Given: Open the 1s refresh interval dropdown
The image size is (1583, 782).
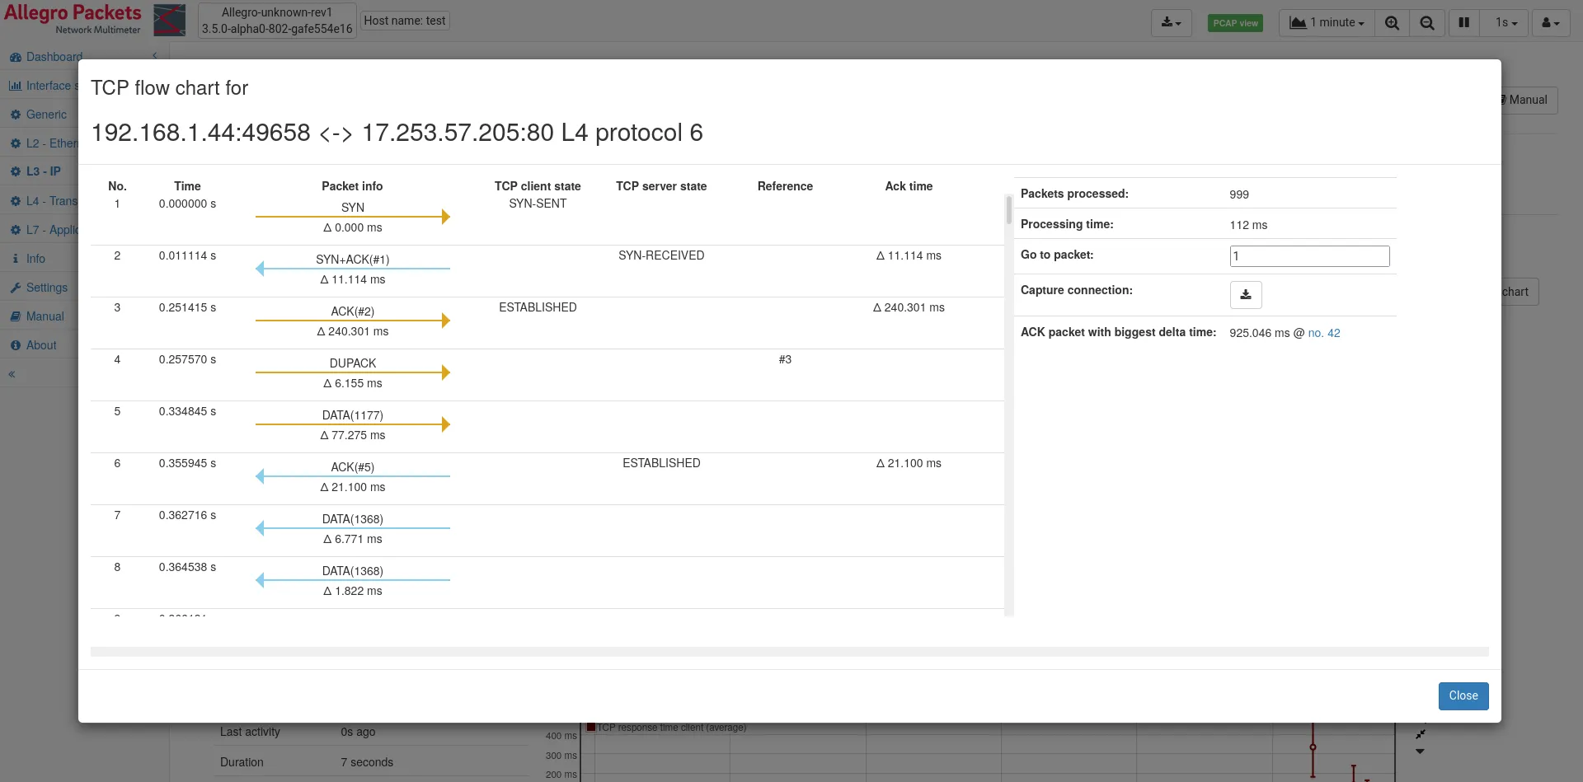Looking at the screenshot, I should (x=1505, y=23).
